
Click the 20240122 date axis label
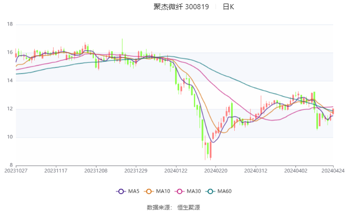[x=175, y=171]
